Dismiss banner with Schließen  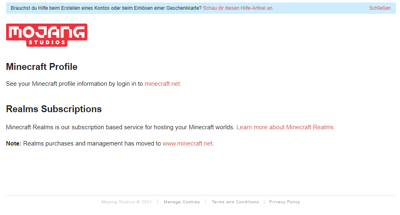[380, 8]
